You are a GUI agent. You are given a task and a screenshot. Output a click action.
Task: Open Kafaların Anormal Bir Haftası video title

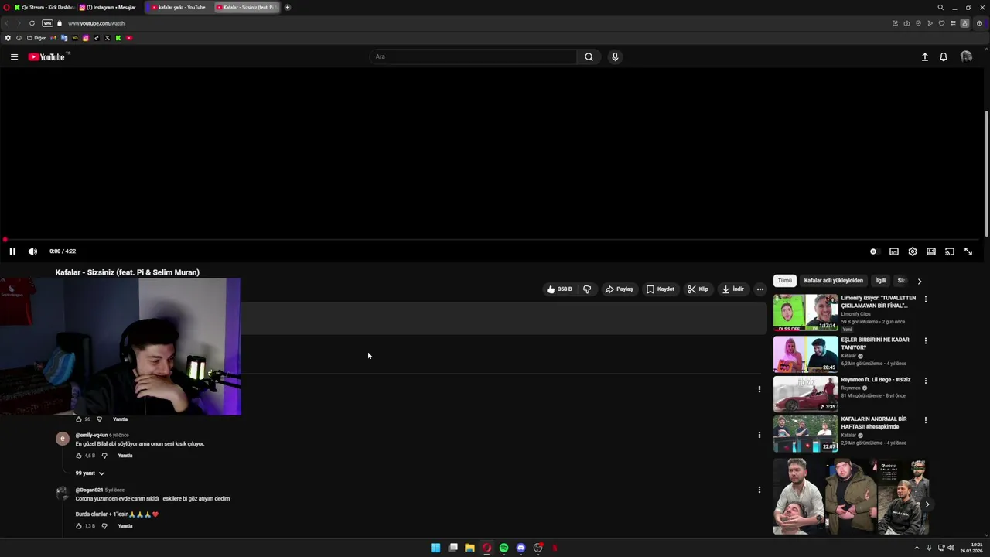pyautogui.click(x=874, y=422)
